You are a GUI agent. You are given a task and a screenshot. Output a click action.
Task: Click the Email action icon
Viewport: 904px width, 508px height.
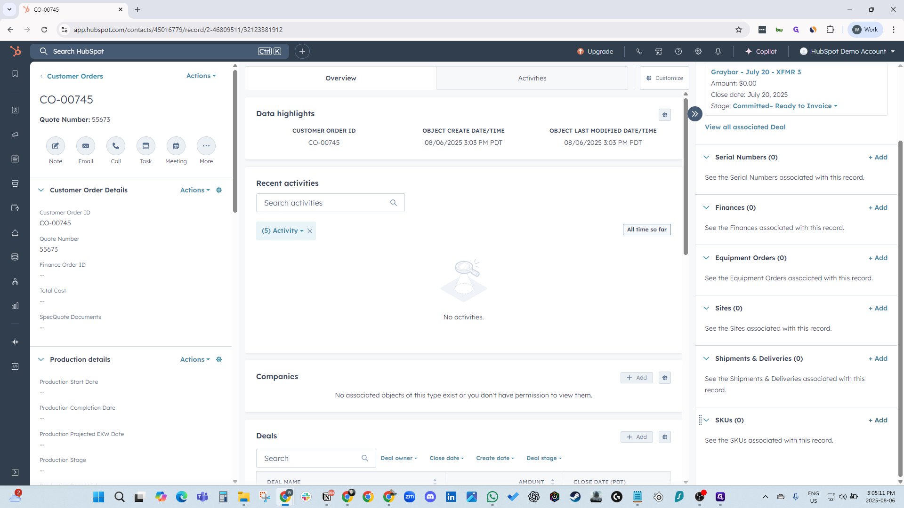[86, 146]
